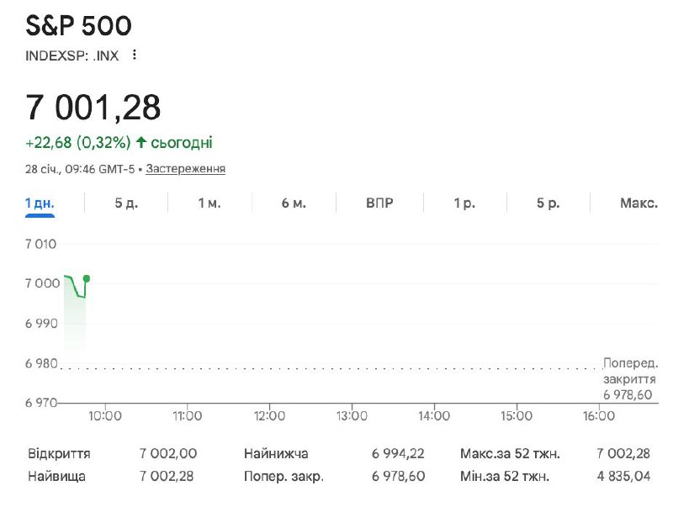This screenshot has width=673, height=507.
Task: Click the Найнижча value 6 994,22
Action: pos(398,454)
